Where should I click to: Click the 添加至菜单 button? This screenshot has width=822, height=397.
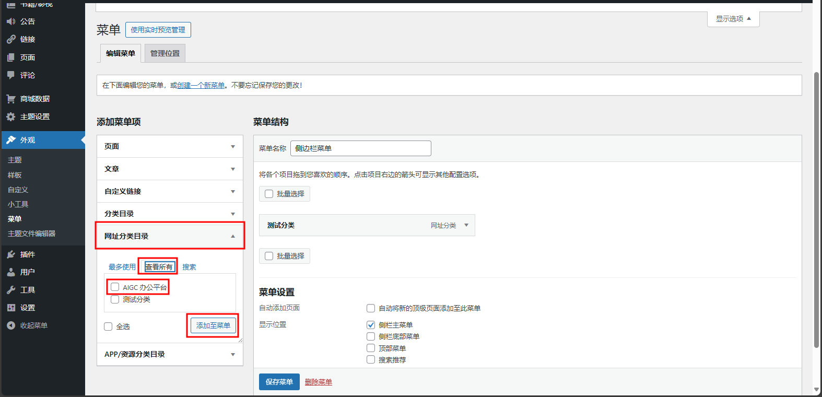(x=213, y=325)
